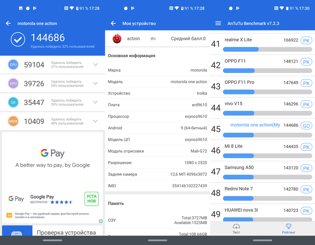Select Устройство troika row
This screenshot has width=315, height=245.
pos(157,93)
